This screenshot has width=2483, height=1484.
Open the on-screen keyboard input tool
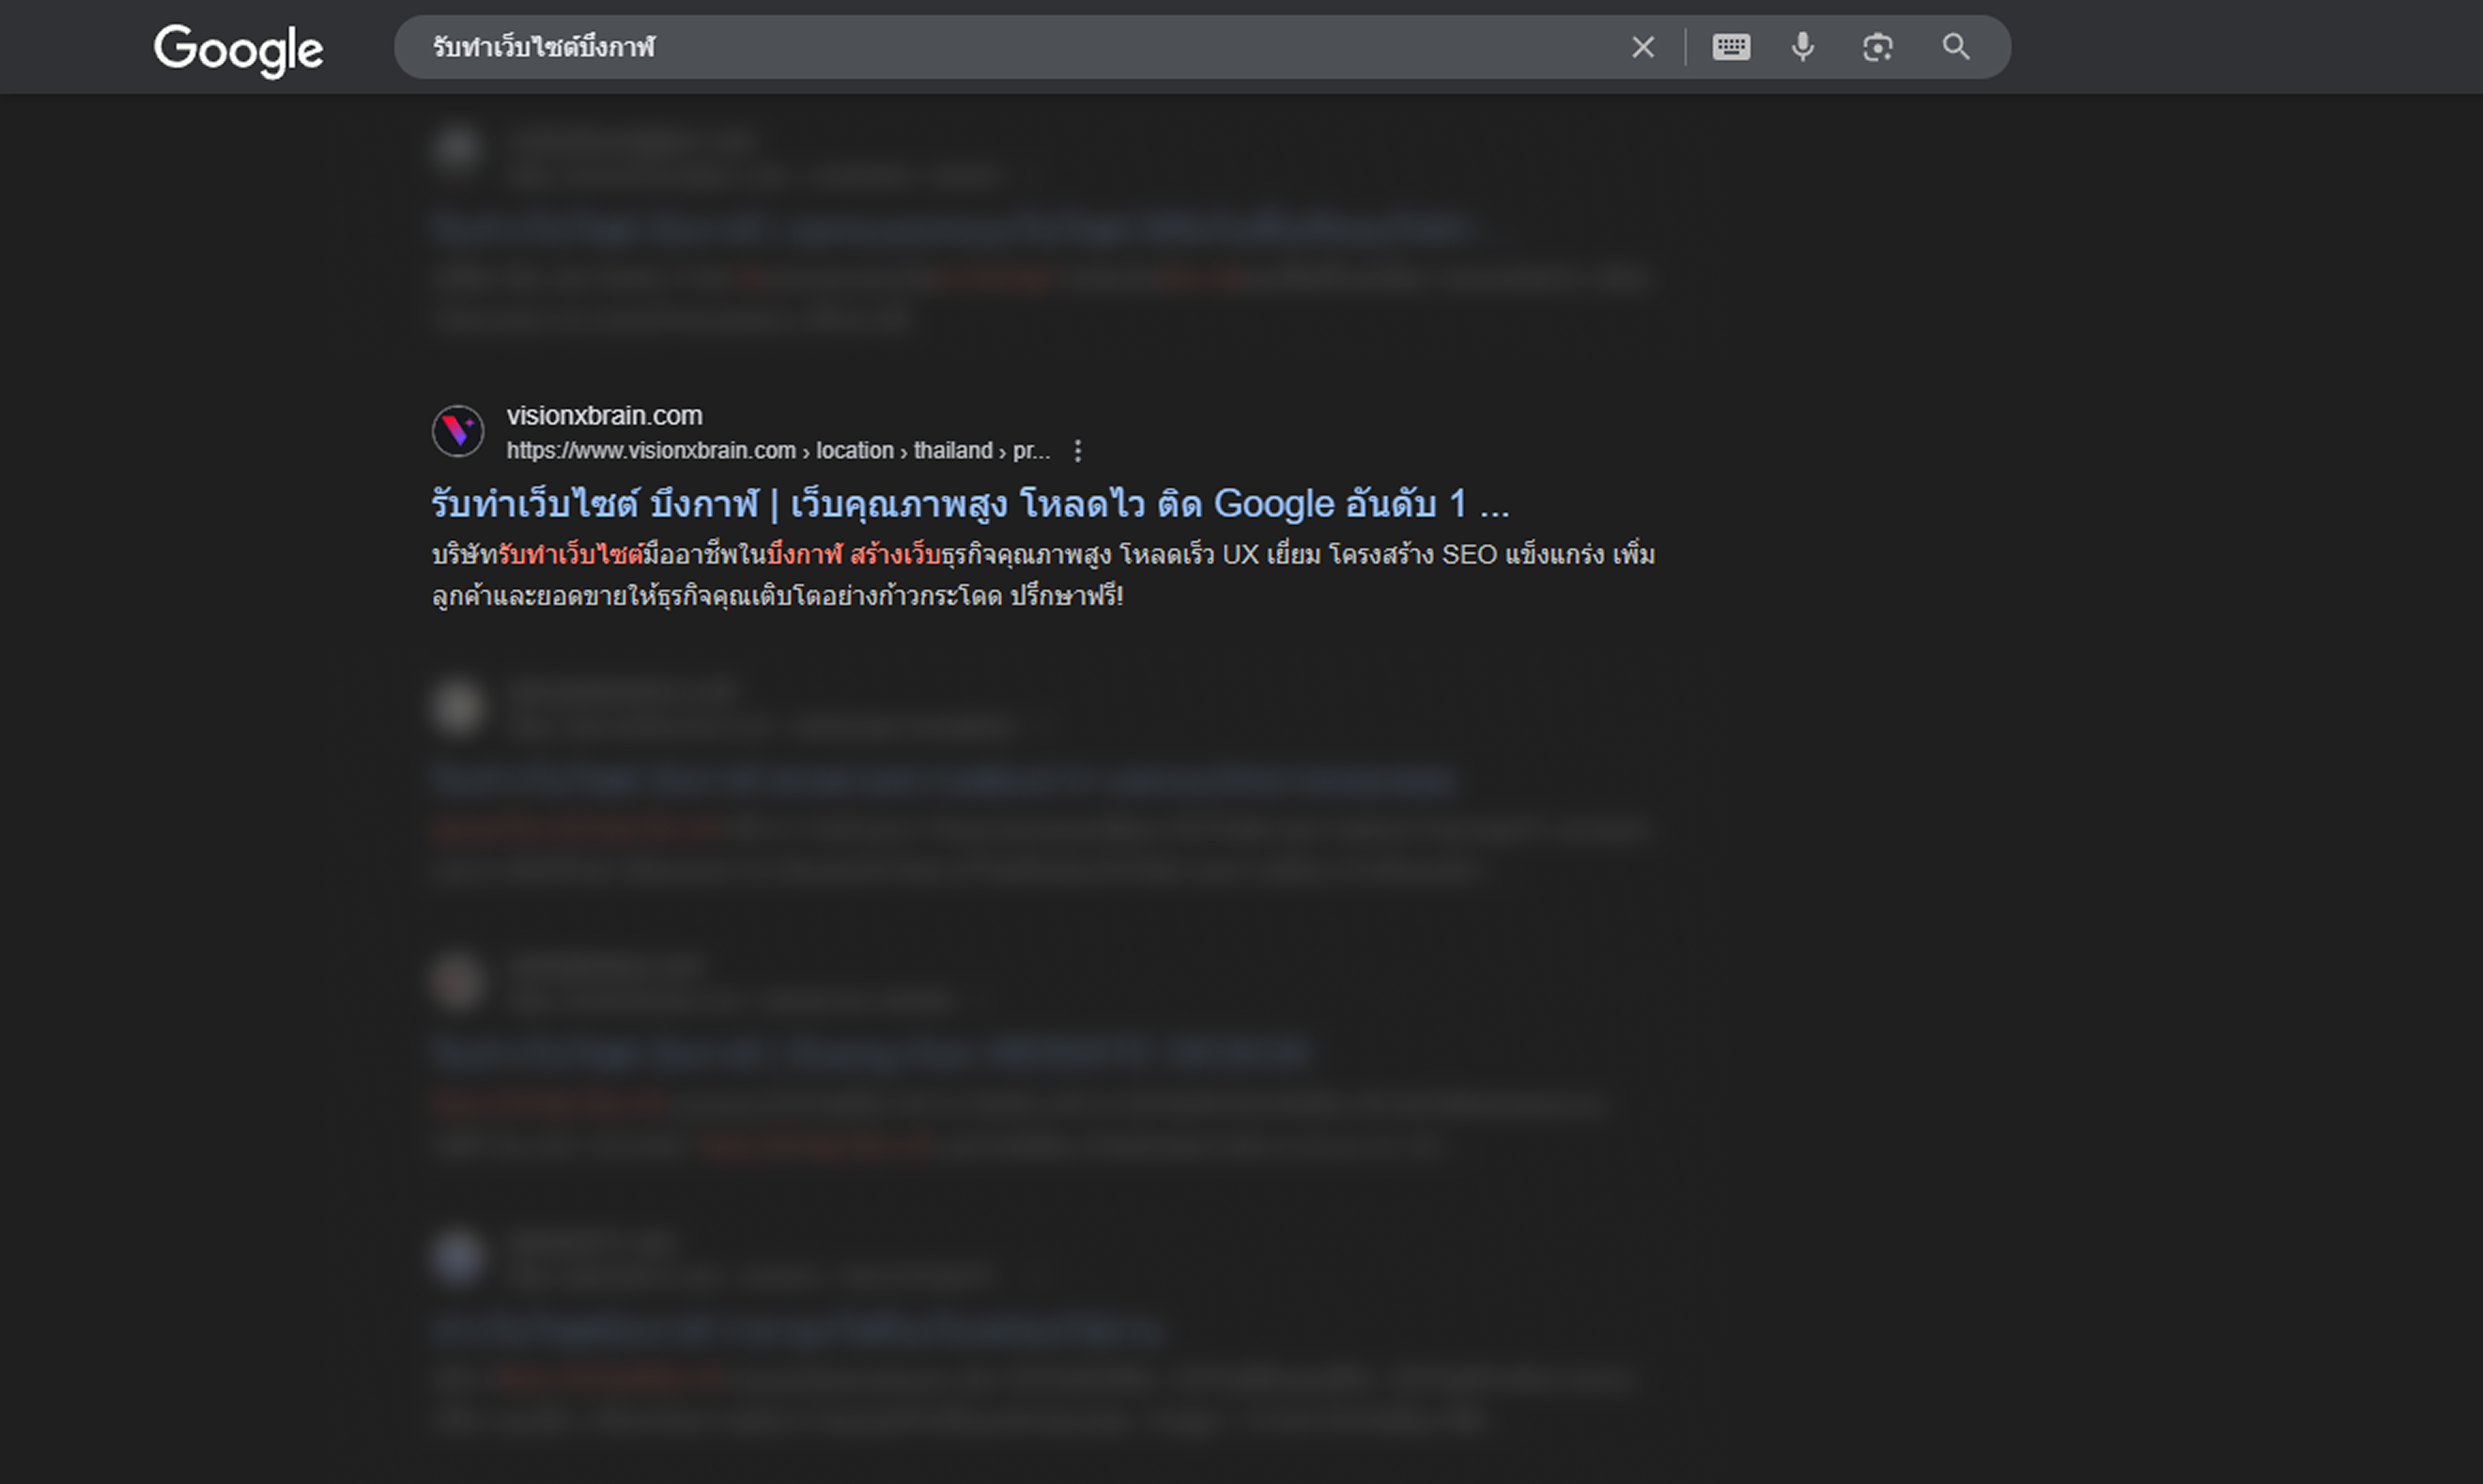tap(1730, 47)
